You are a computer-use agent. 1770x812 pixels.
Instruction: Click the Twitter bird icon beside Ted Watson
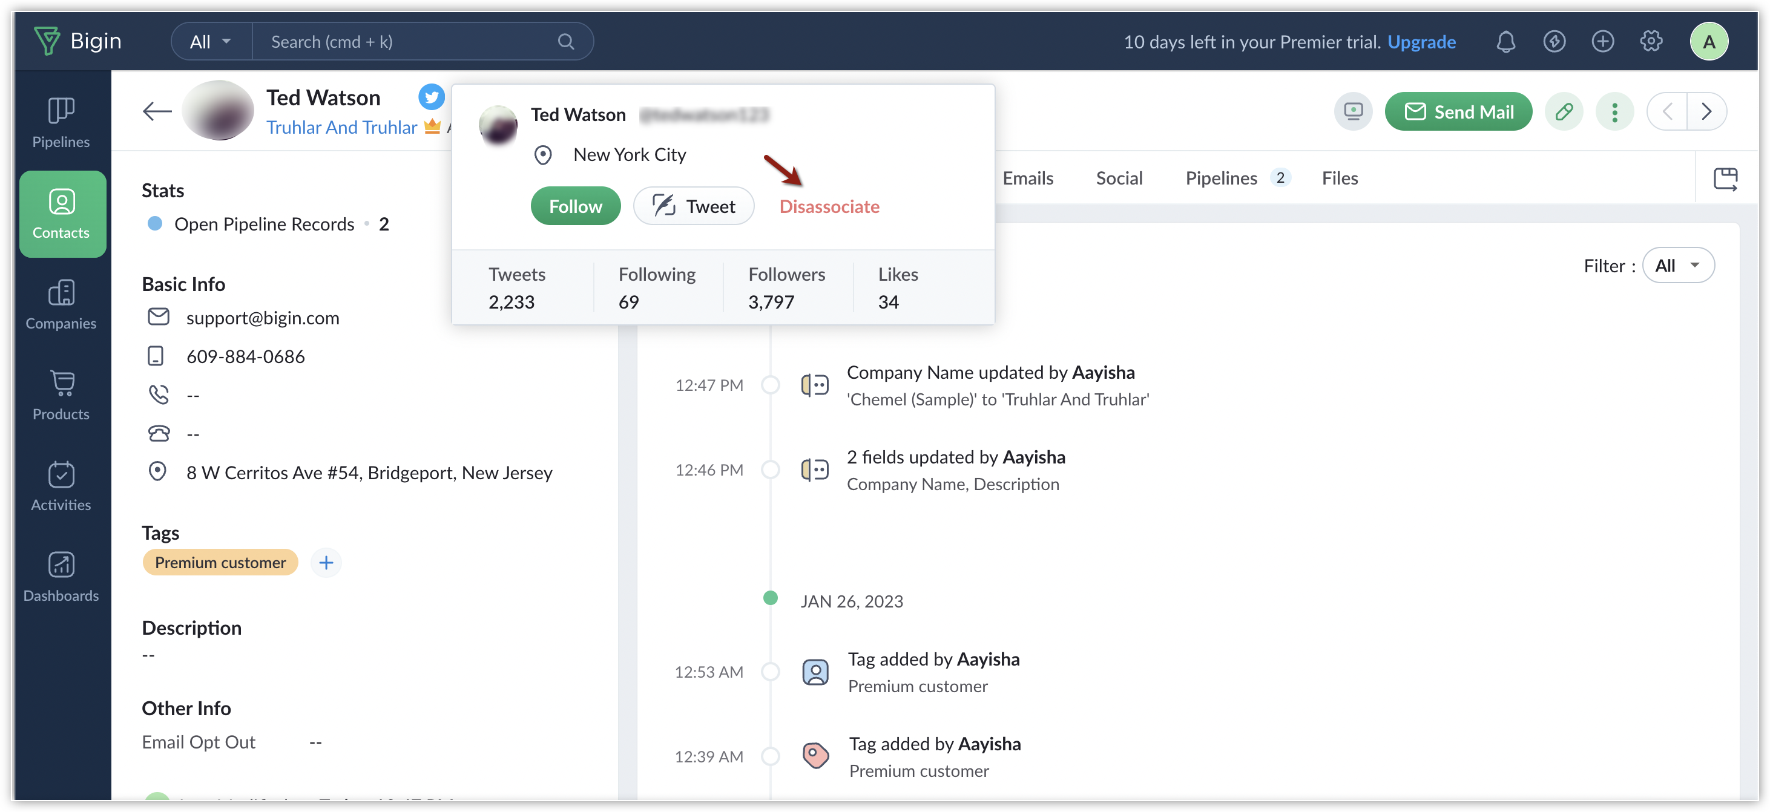tap(432, 97)
